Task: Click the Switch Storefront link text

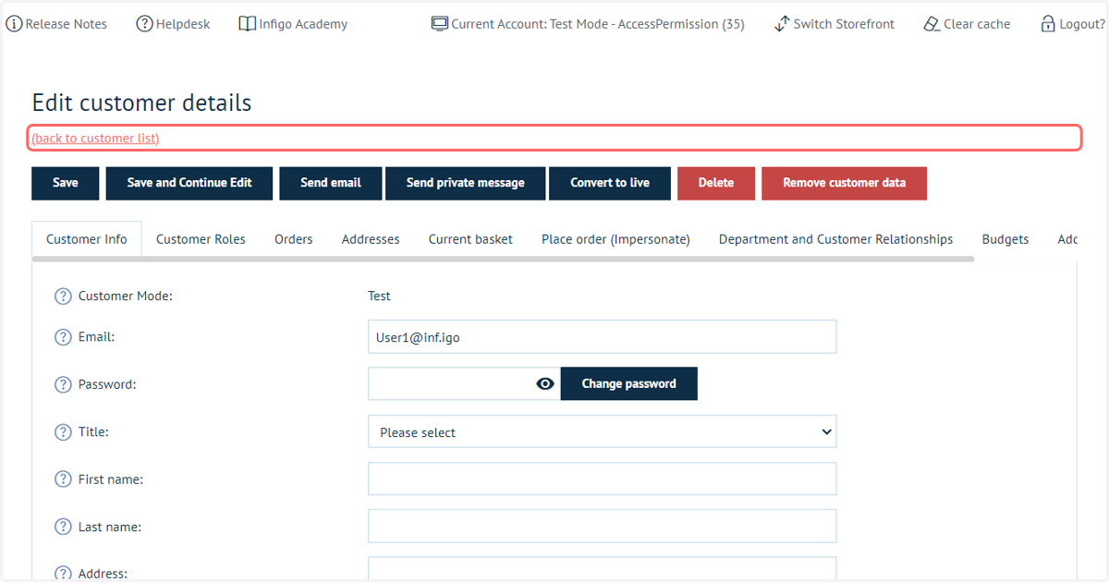Action: click(x=844, y=24)
